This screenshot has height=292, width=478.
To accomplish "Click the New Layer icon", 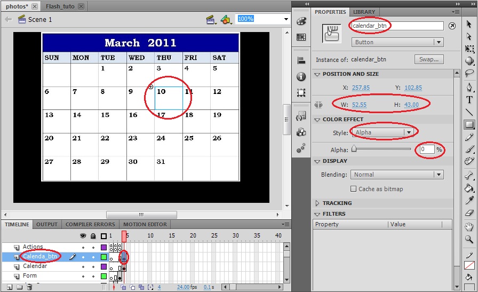I will pos(10,287).
